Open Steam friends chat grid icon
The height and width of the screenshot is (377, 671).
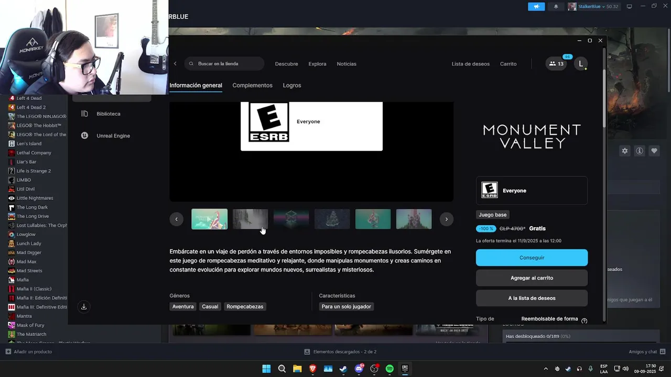663,351
